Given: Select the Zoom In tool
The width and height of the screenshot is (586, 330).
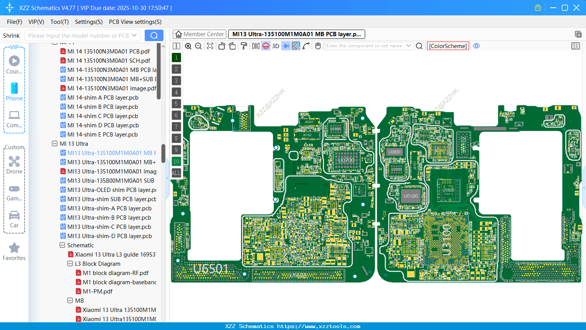Looking at the screenshot, I should point(188,46).
